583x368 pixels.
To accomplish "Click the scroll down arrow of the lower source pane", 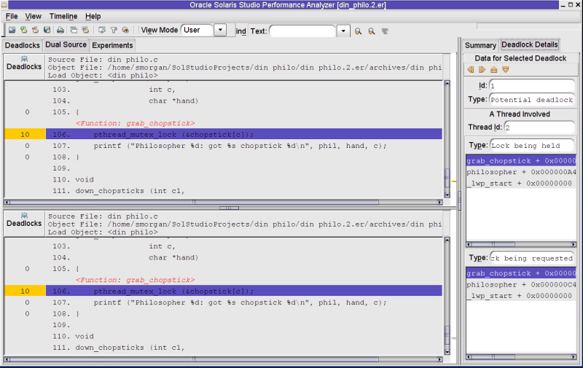I will coord(447,352).
